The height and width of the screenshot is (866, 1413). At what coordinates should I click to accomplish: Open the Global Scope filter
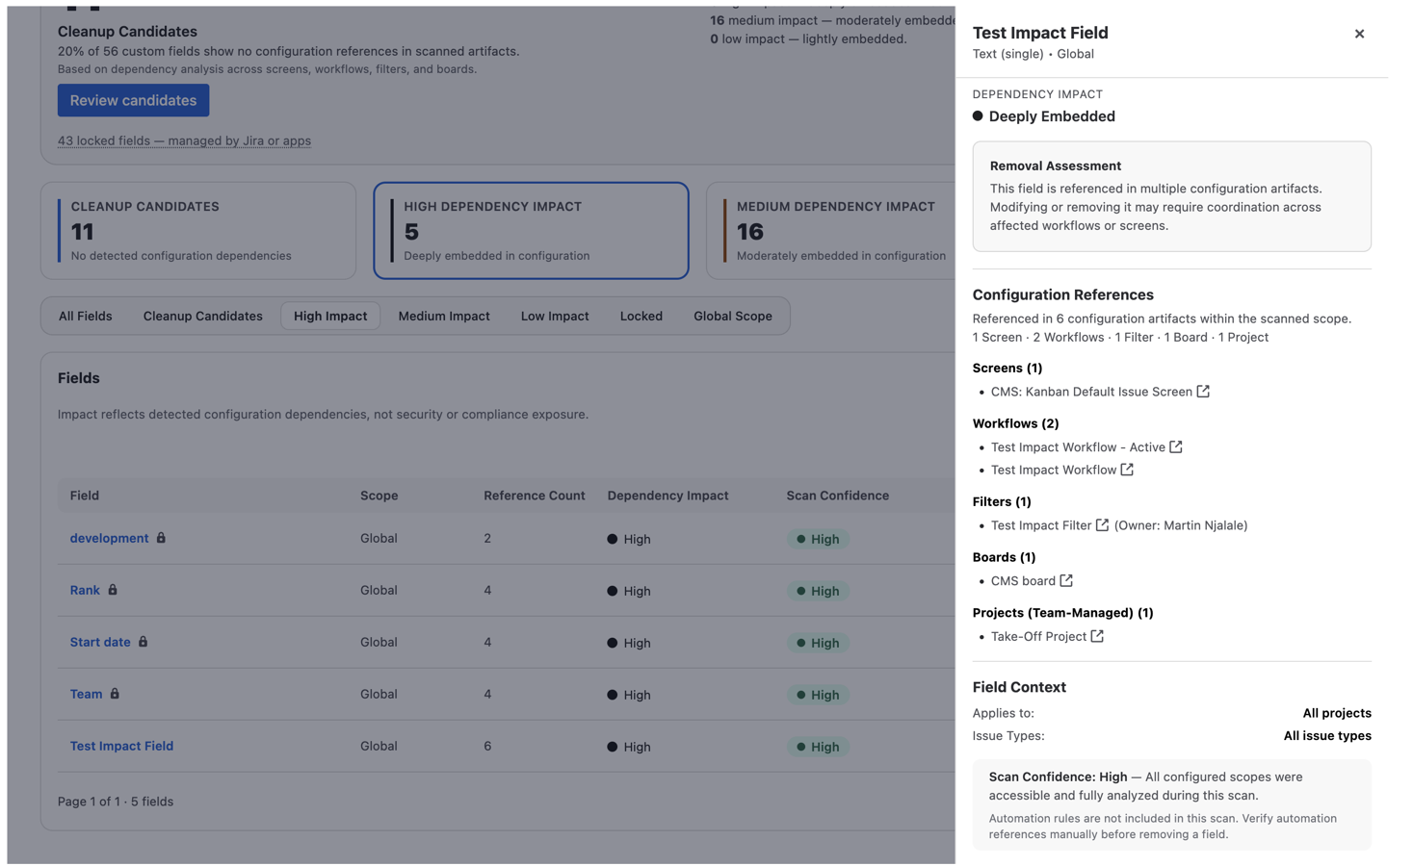tap(733, 316)
